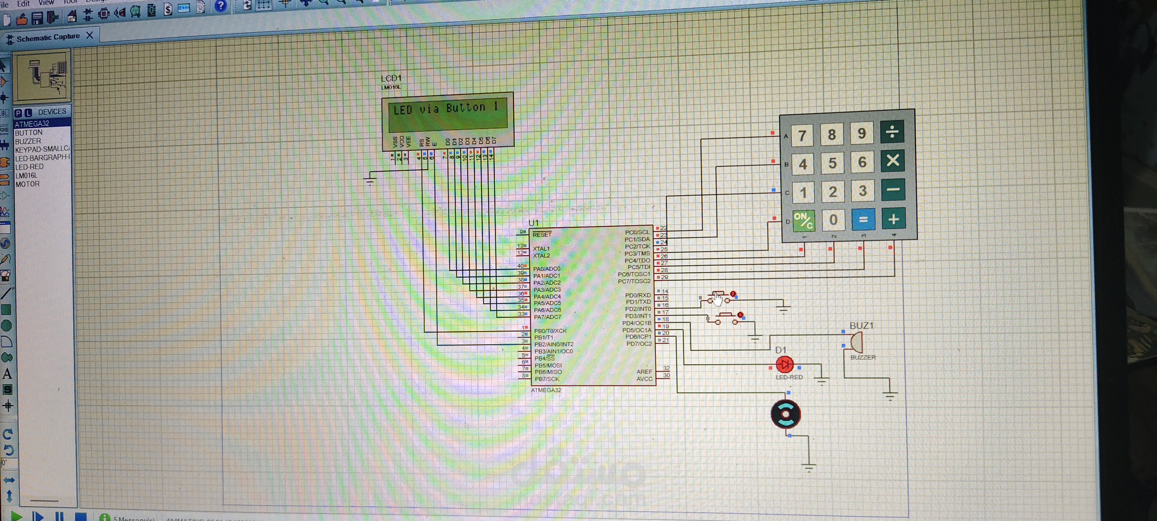
Task: Select Text Script mode
Action: pyautogui.click(x=5, y=129)
